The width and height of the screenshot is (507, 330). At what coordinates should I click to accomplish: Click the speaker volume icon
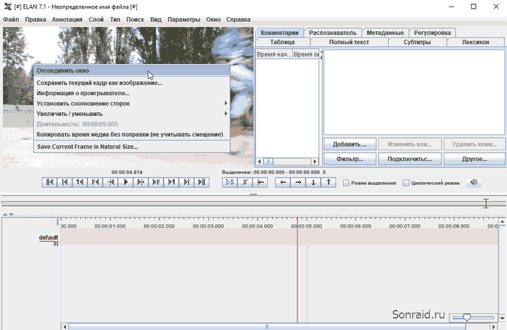tap(474, 182)
